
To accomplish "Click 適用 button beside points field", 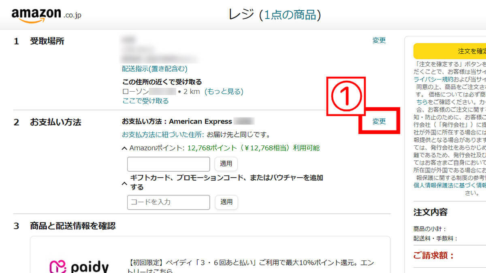I will click(226, 164).
